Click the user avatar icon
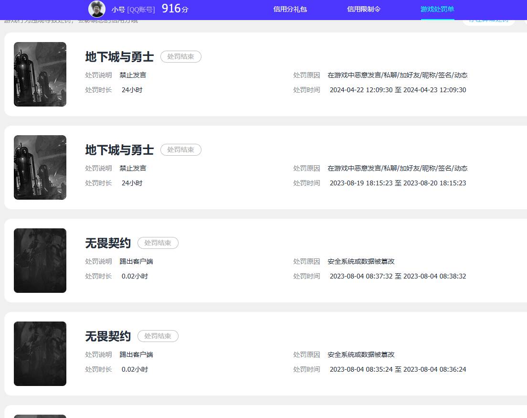The height and width of the screenshot is (418, 527). (x=96, y=10)
